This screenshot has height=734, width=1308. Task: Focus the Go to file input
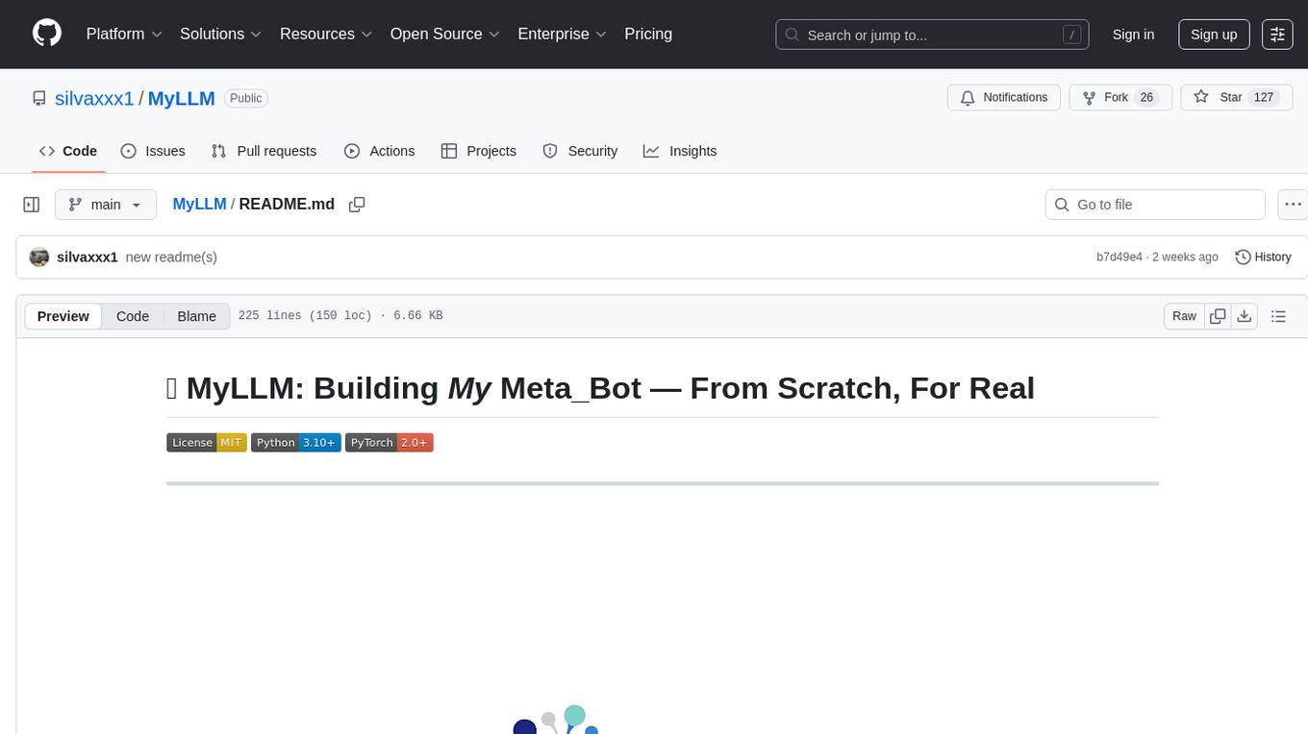click(1155, 205)
